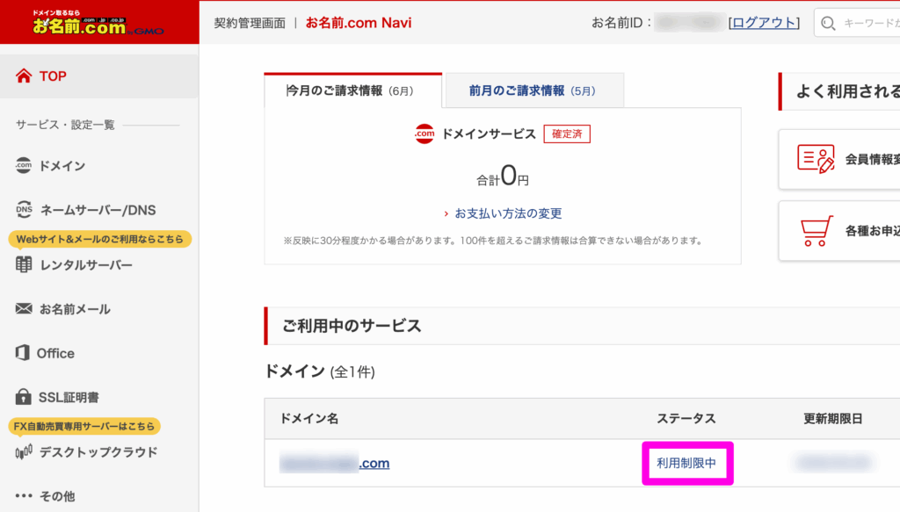Click the blurred renewal date cell
The height and width of the screenshot is (512, 900).
(834, 462)
